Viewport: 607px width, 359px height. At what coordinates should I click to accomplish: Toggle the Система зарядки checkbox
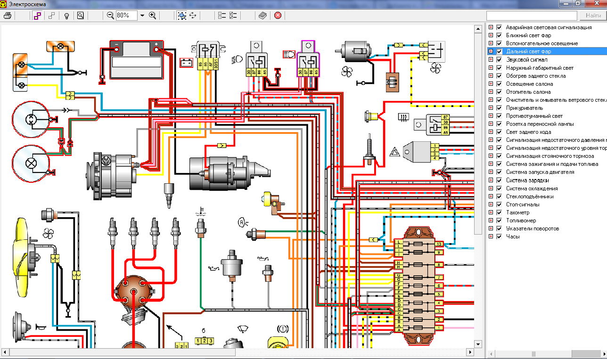pyautogui.click(x=499, y=180)
